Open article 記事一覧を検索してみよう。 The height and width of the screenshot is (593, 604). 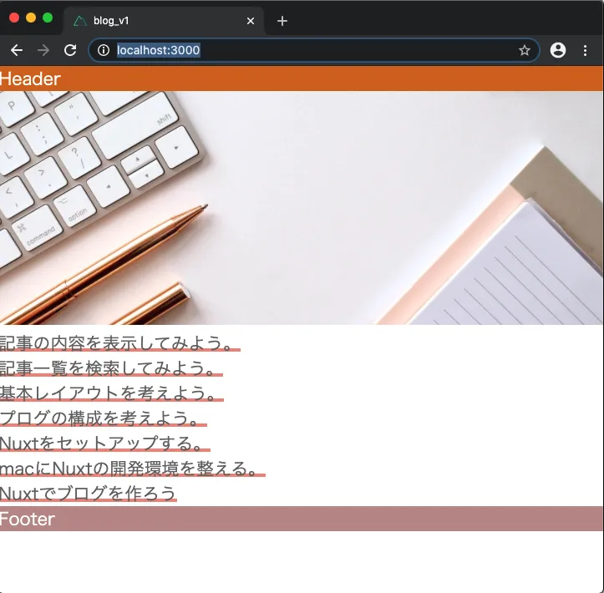pyautogui.click(x=110, y=367)
